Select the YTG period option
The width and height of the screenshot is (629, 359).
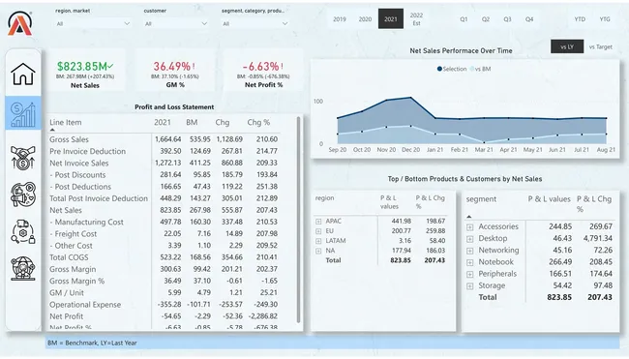pos(605,18)
